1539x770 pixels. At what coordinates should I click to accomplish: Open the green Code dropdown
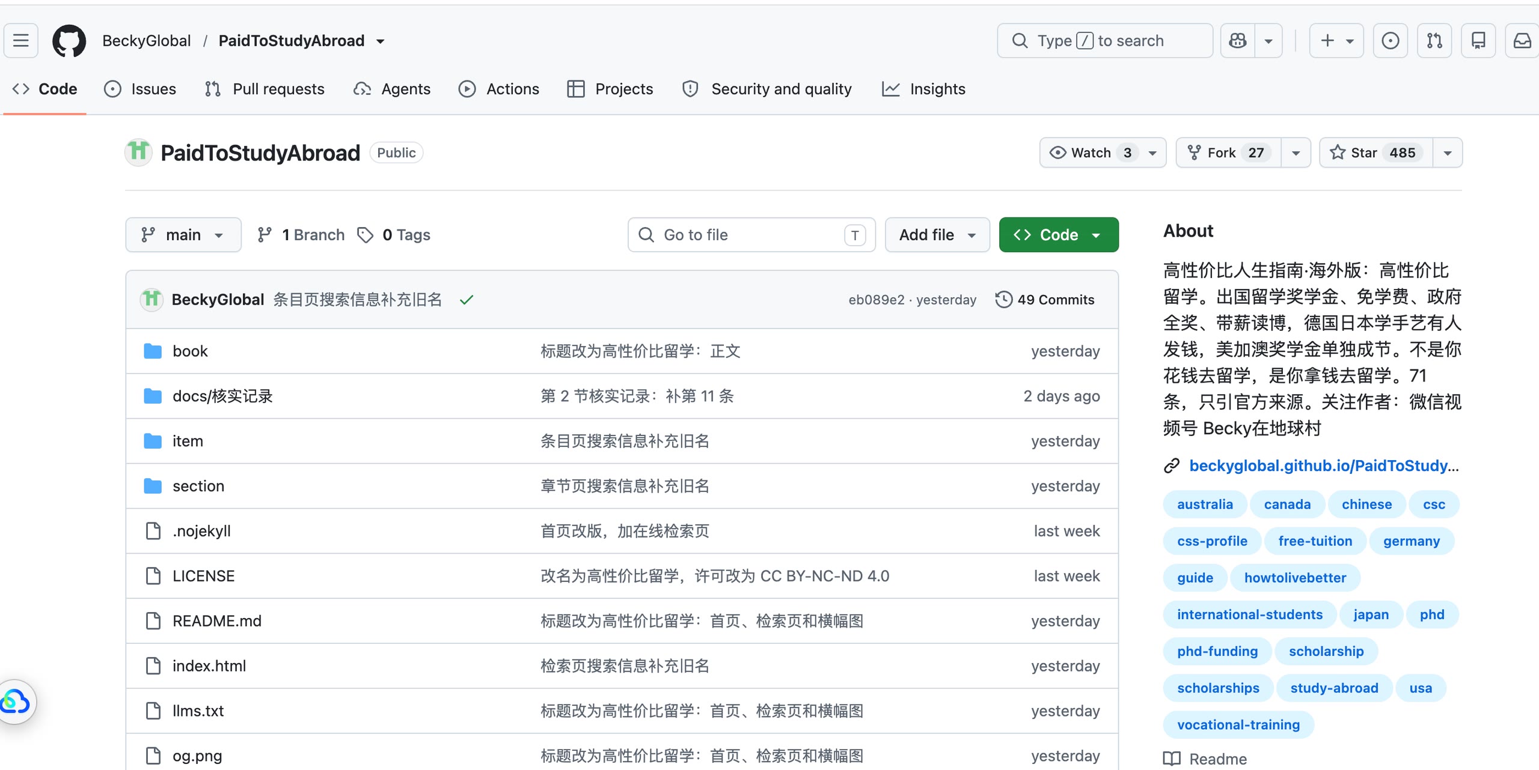click(x=1059, y=235)
